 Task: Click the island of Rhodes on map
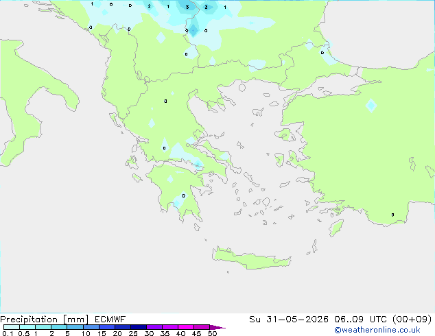click(336, 228)
